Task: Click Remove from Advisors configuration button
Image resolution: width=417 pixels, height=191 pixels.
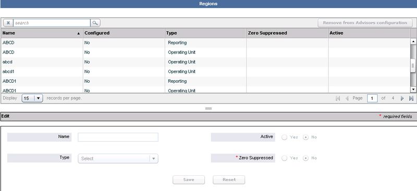Action: tap(365, 23)
